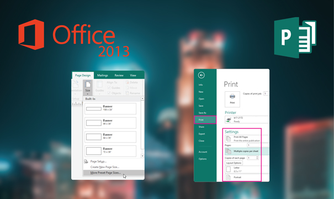This screenshot has width=334, height=199.
Task: Choose the Banner 84 x 36 size
Action: (110, 137)
